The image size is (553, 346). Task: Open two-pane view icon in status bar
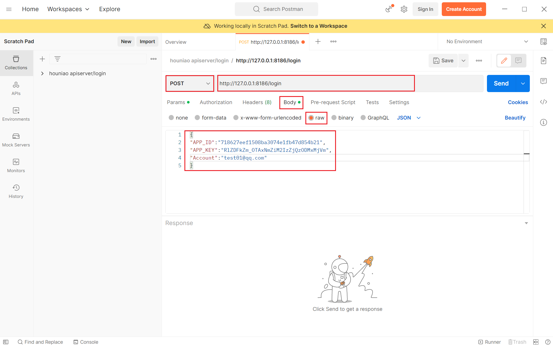[536, 342]
